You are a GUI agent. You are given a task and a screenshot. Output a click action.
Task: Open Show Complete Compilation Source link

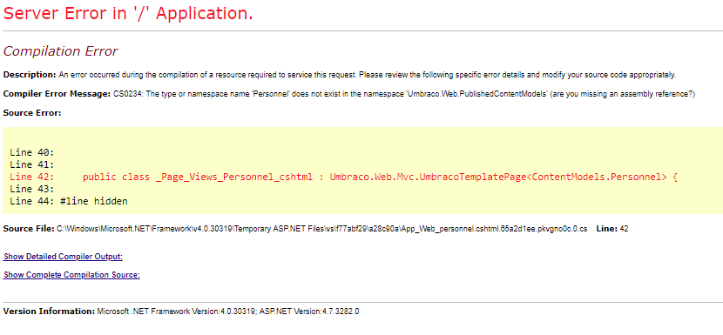pyautogui.click(x=71, y=275)
